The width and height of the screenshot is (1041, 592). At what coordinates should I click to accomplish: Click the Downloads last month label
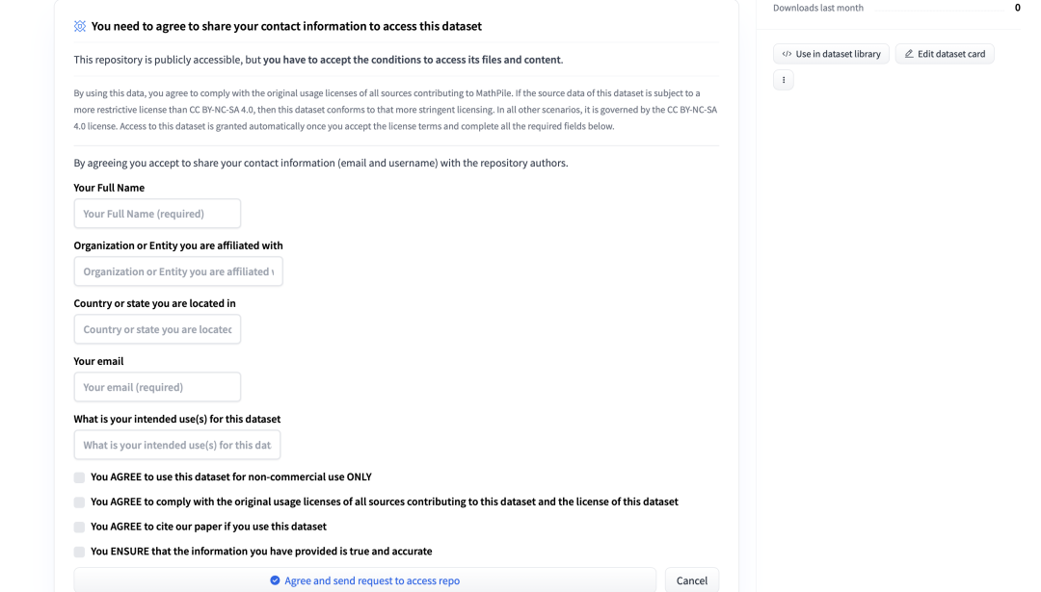[x=818, y=8]
